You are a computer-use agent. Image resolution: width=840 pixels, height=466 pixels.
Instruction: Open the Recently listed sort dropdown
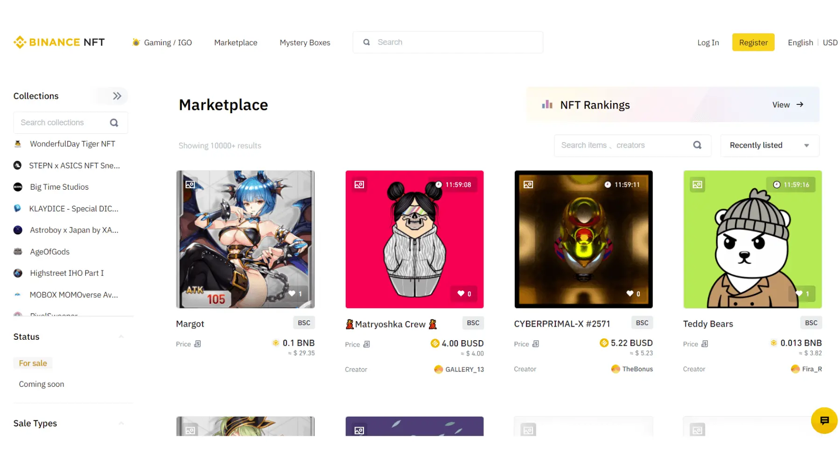(x=770, y=145)
